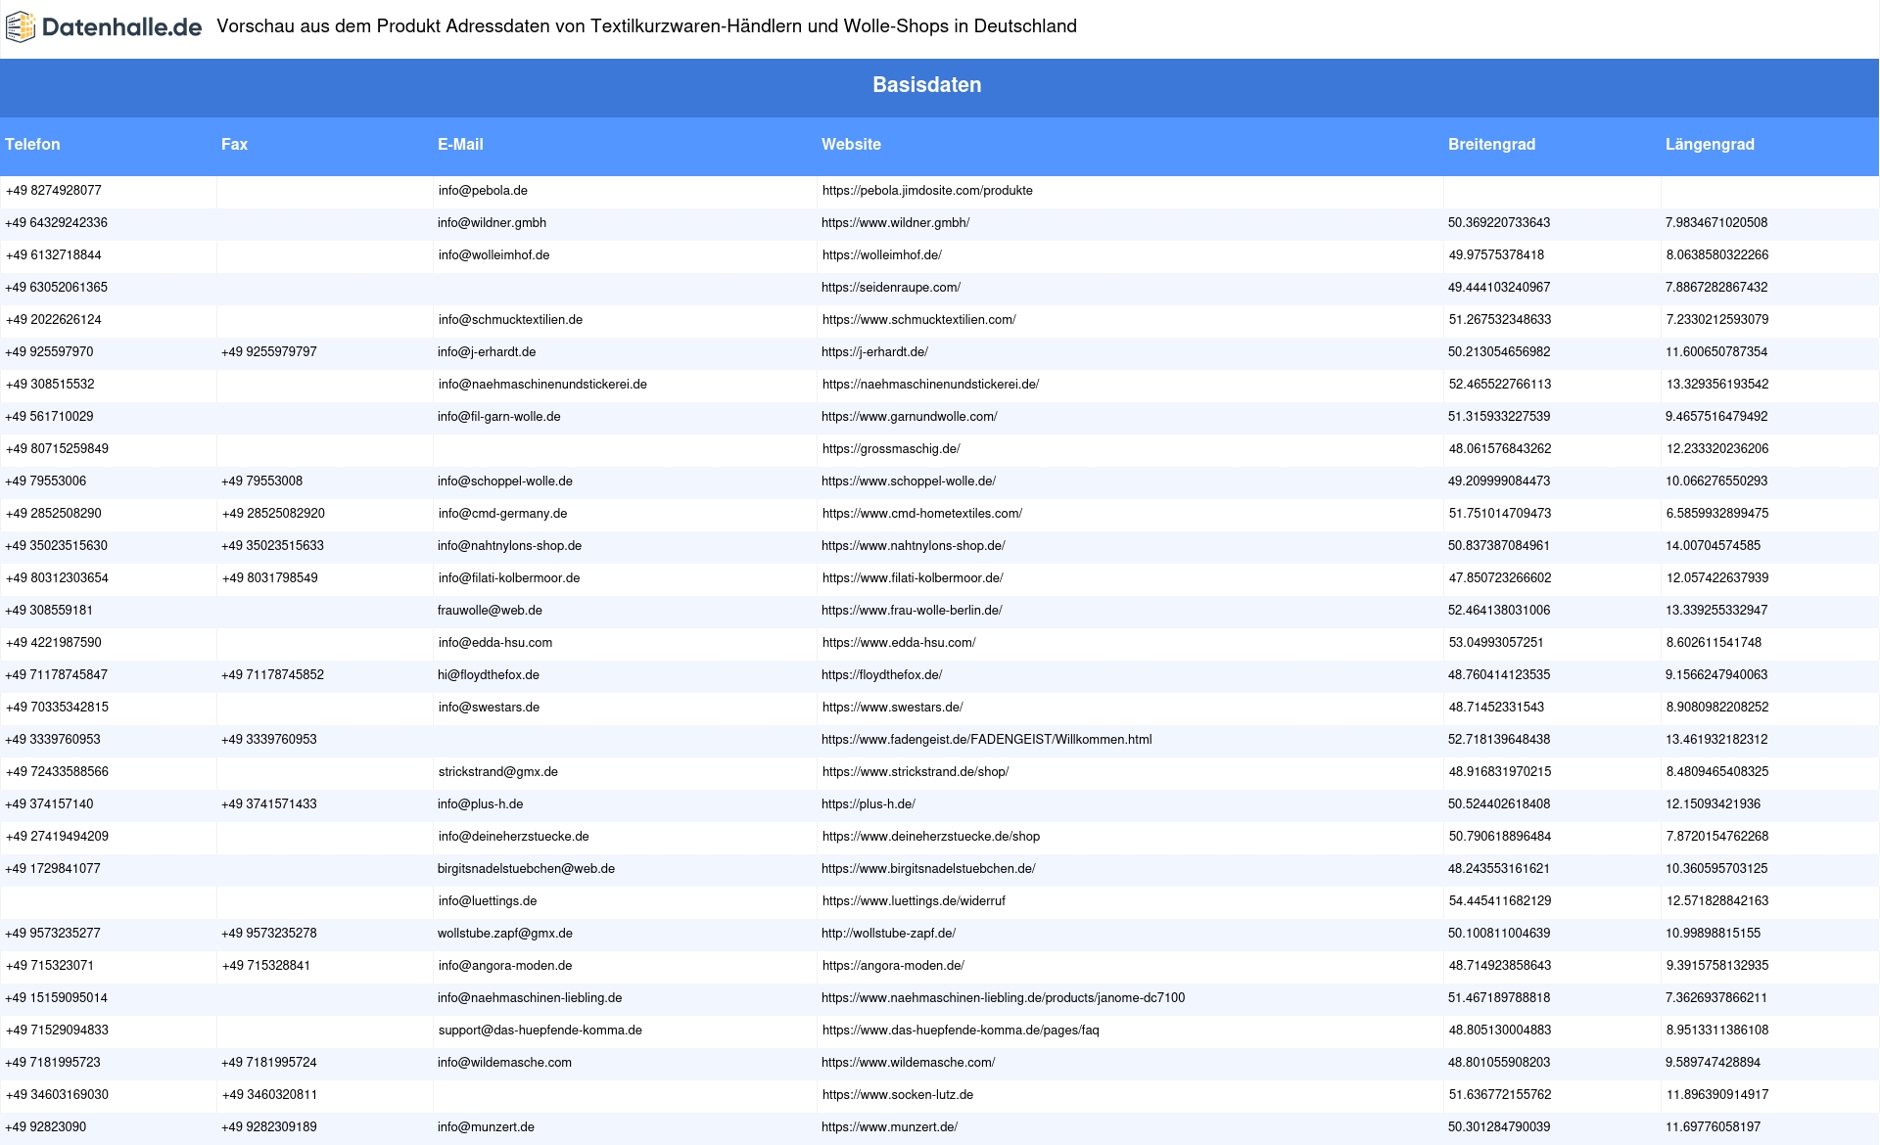Click website https://www.schmucktextilien.com/

[x=919, y=320]
